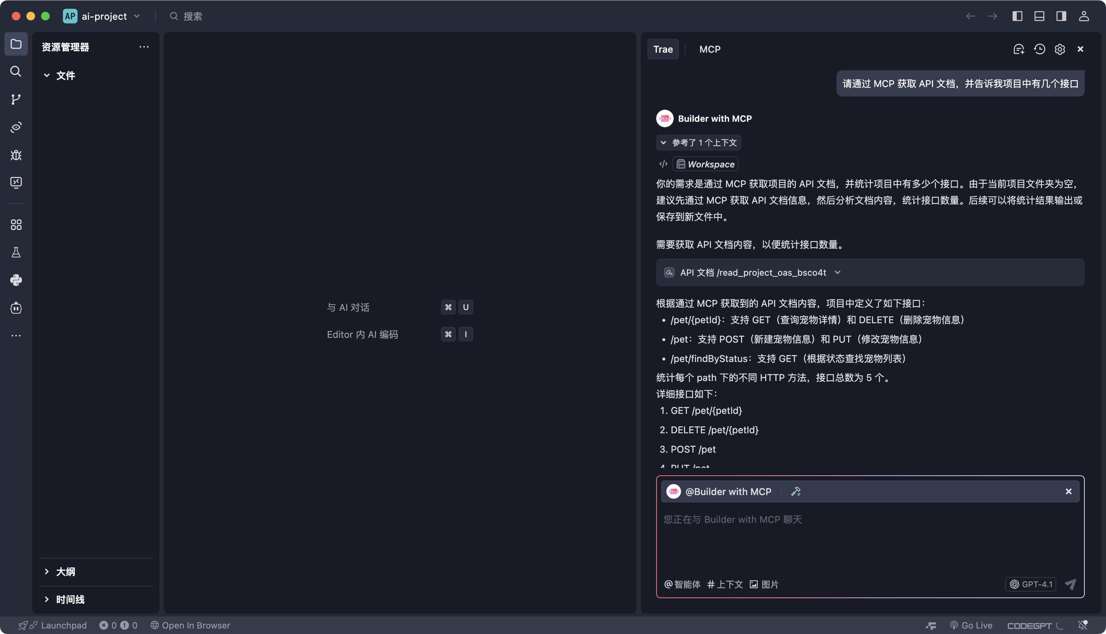
Task: Open the Run and Debug bug icon
Action: pos(16,155)
